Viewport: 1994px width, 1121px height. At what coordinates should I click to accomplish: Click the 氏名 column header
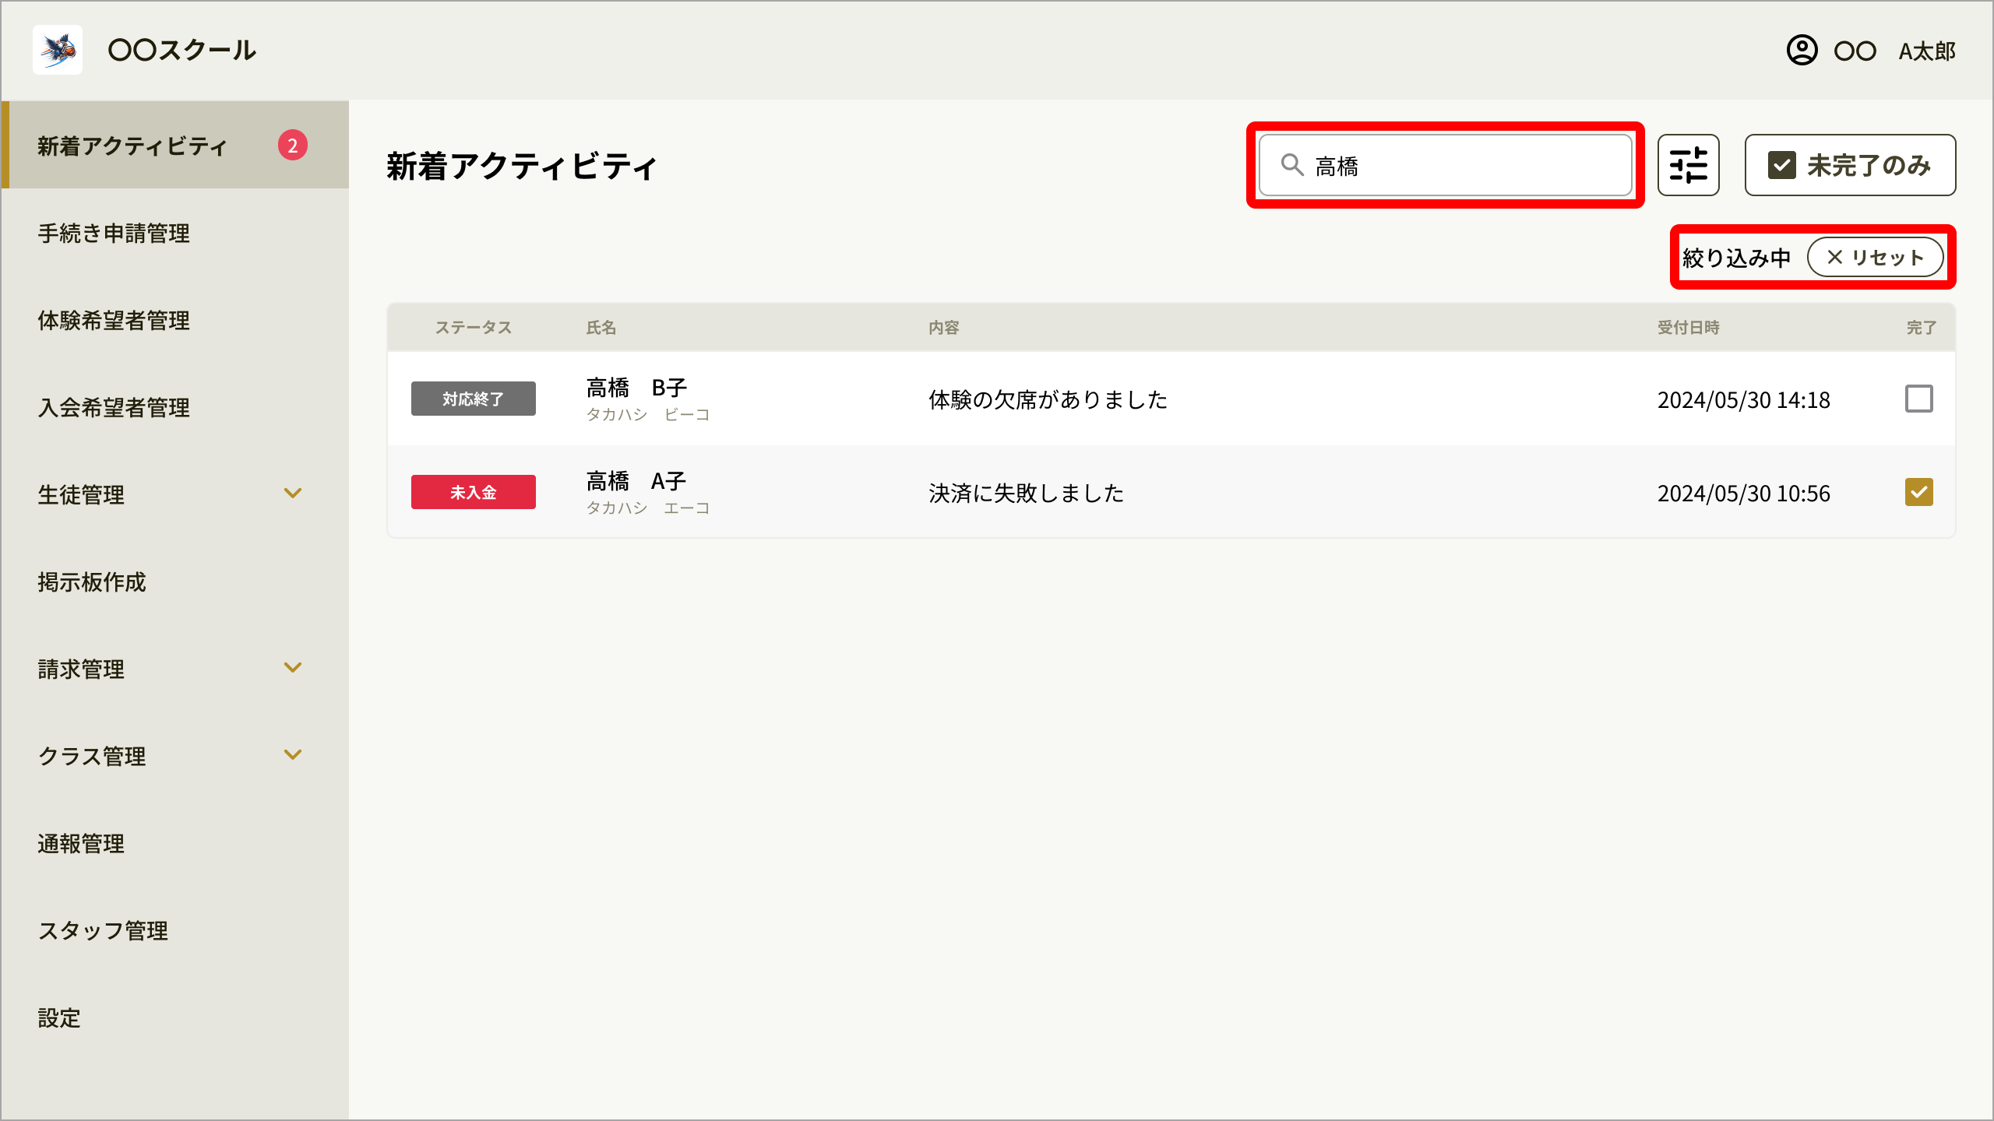pos(601,328)
